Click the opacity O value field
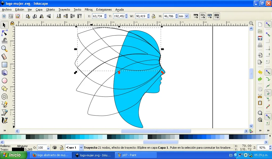 42,148
